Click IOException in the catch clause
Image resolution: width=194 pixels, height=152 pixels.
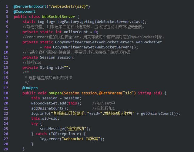(63, 134)
